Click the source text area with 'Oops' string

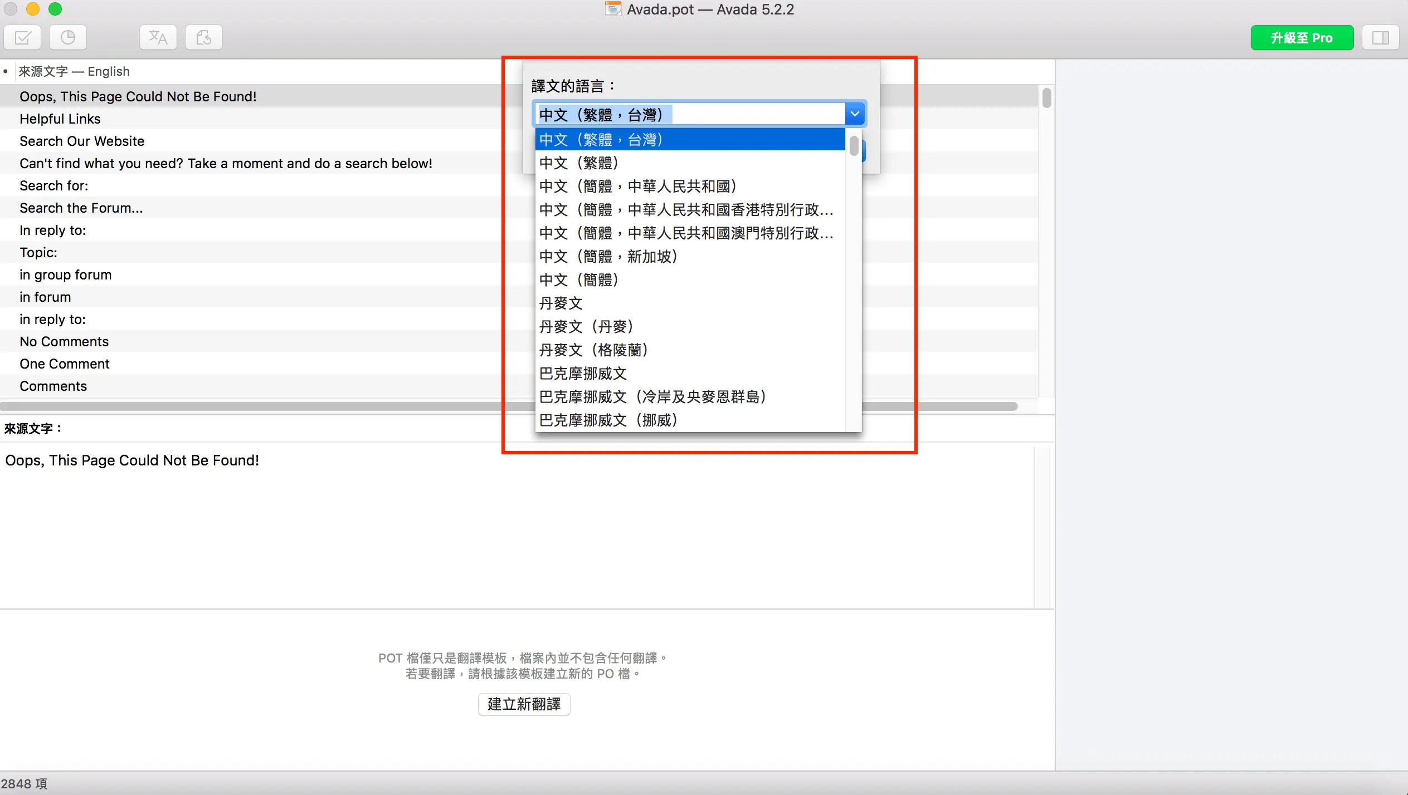click(517, 525)
